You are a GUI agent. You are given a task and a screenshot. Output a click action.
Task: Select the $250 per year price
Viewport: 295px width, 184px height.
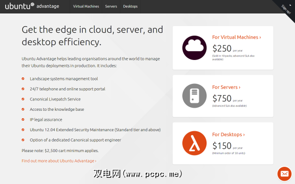pyautogui.click(x=228, y=49)
